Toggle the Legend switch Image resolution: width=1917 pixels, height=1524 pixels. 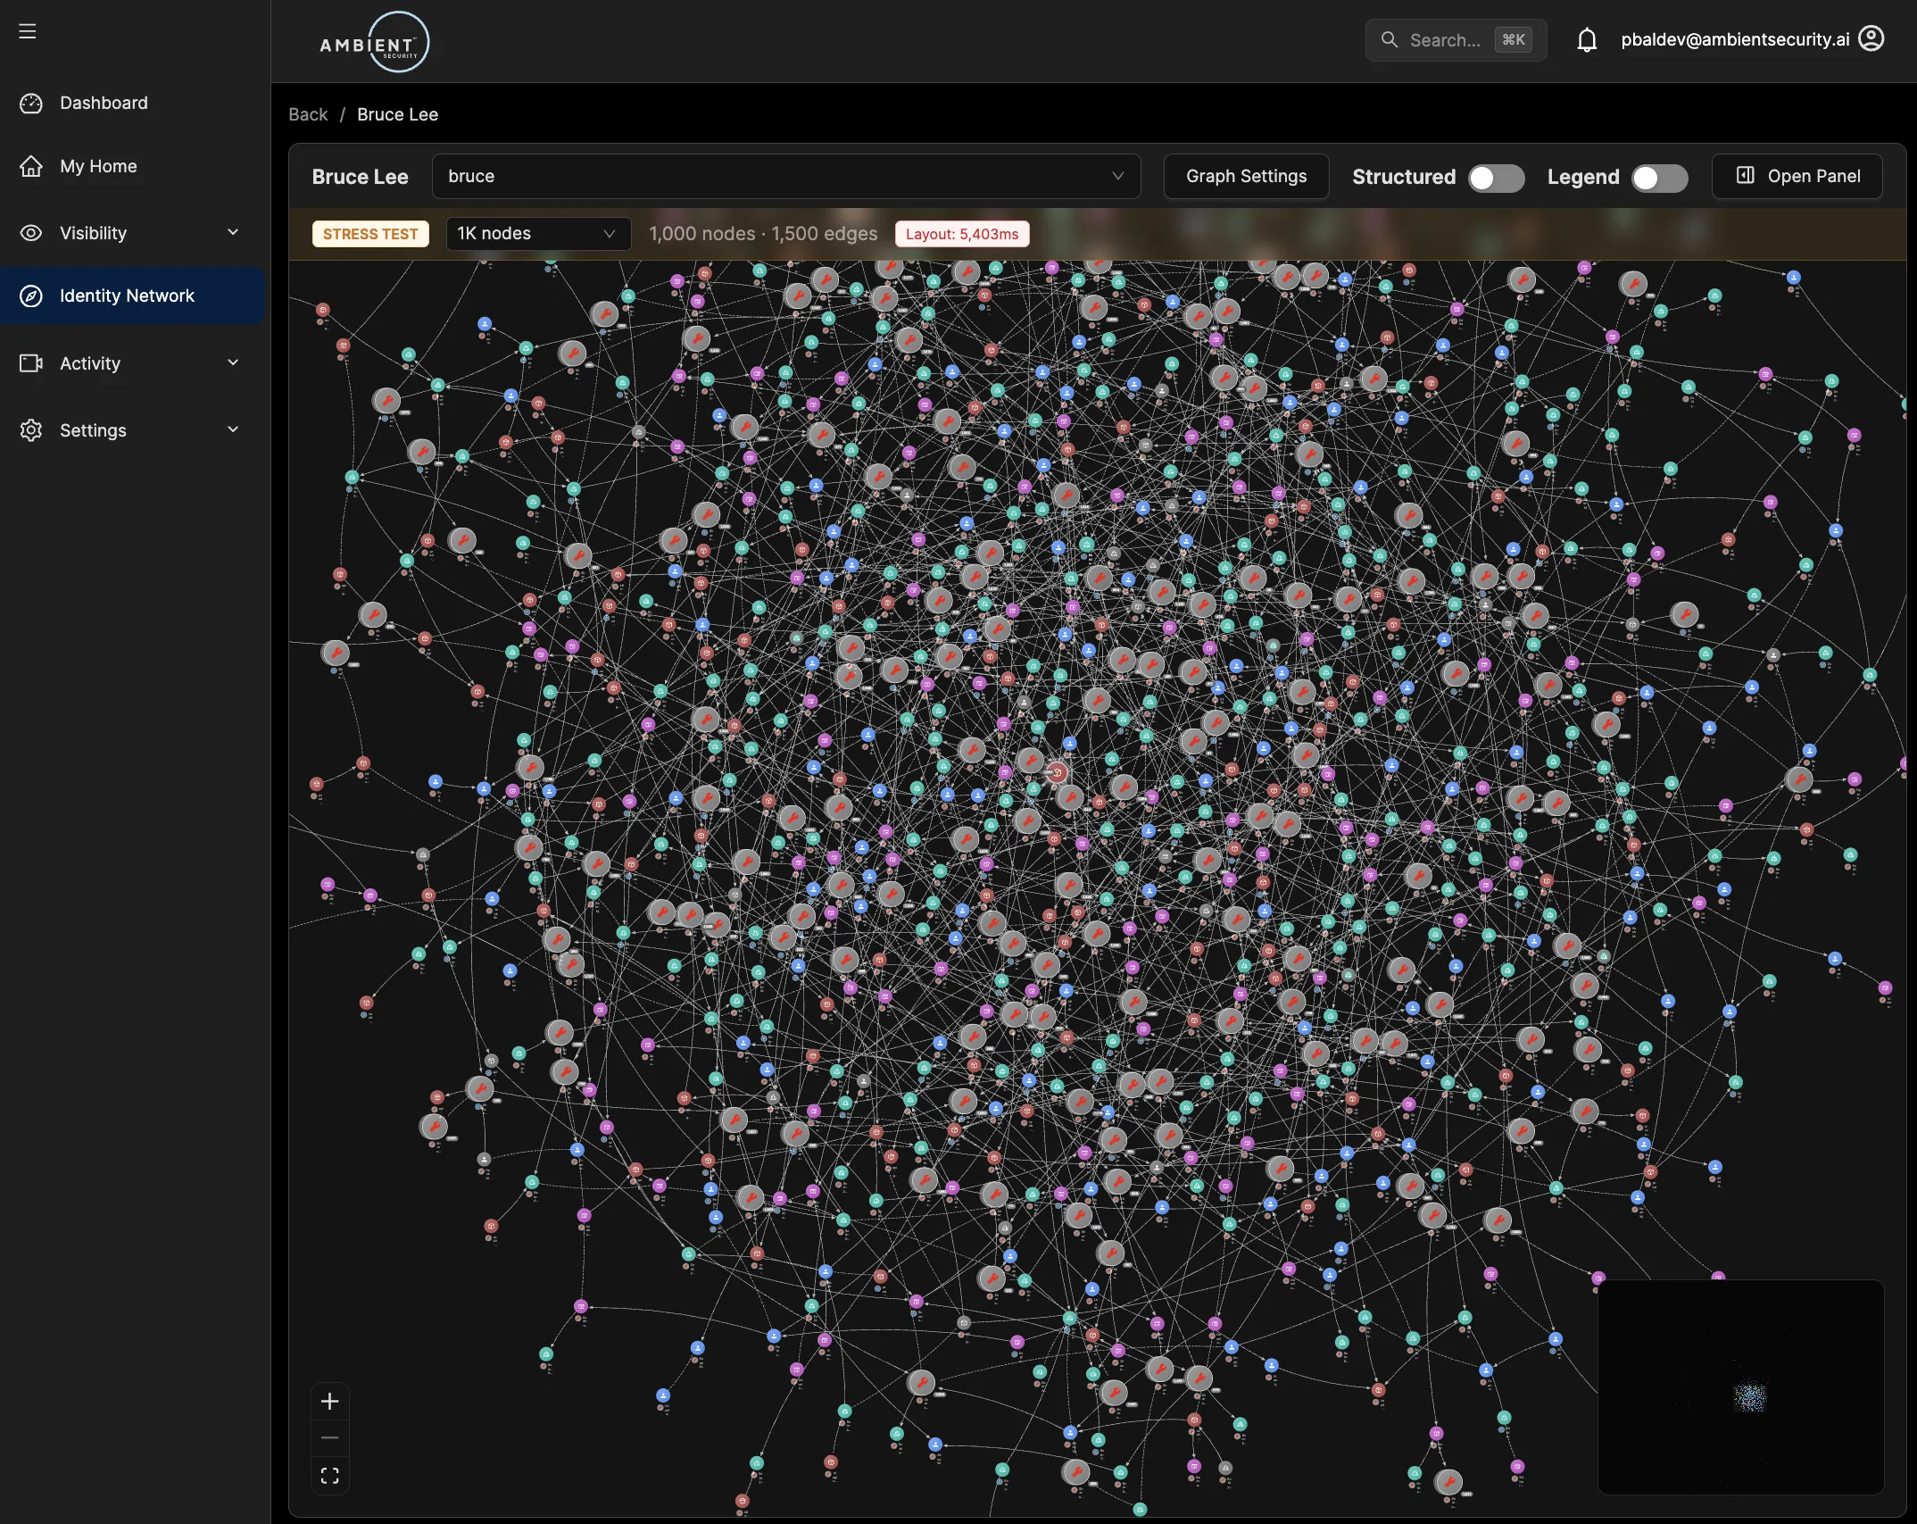(1660, 178)
